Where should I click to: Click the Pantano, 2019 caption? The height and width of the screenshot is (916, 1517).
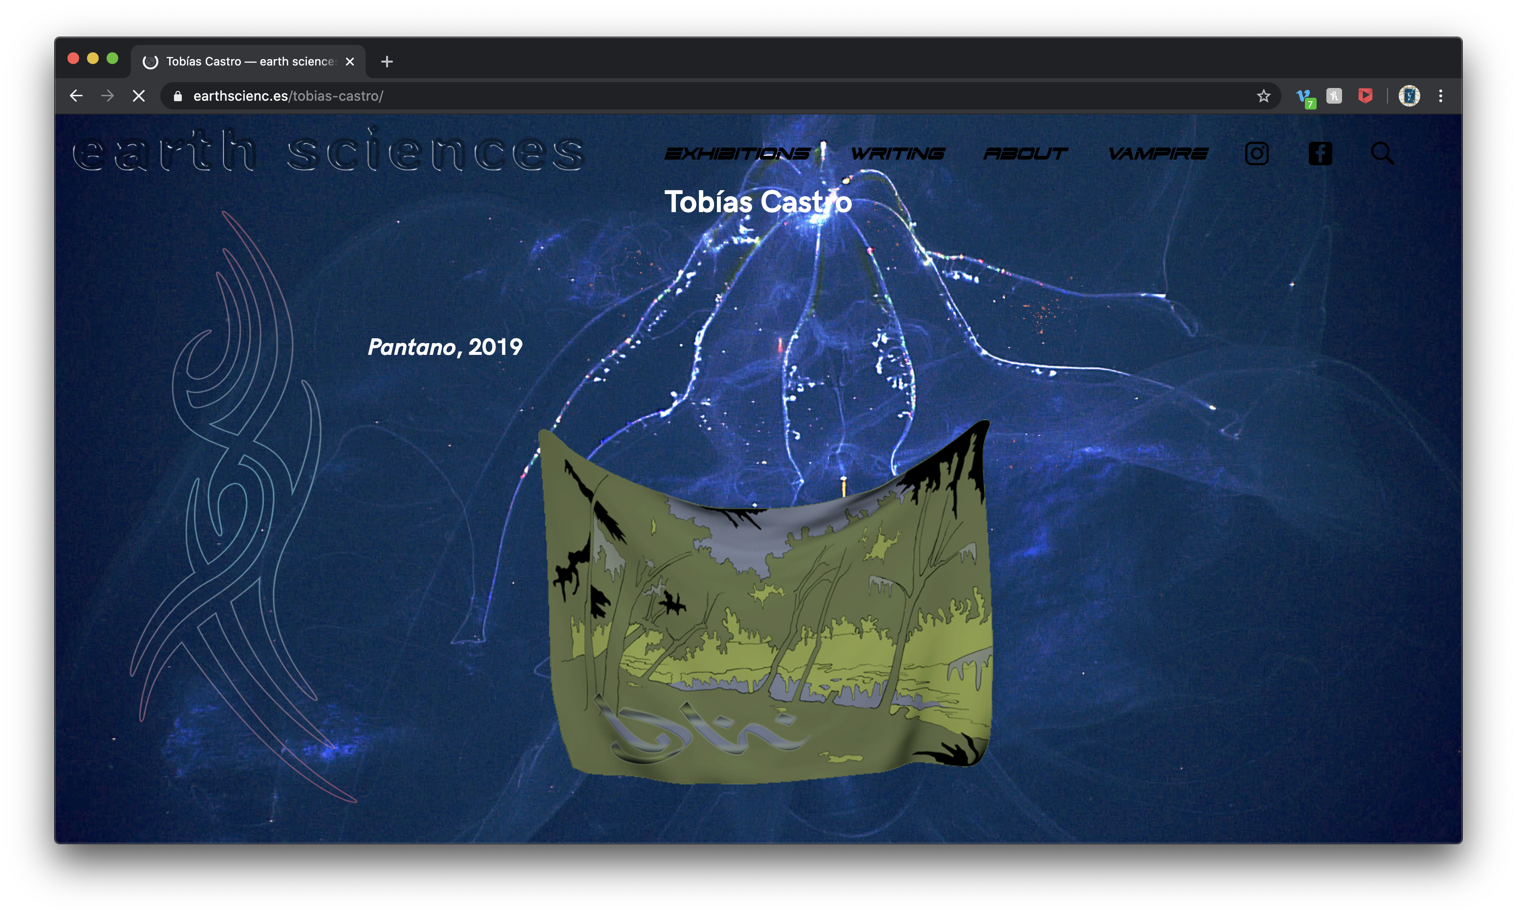445,347
